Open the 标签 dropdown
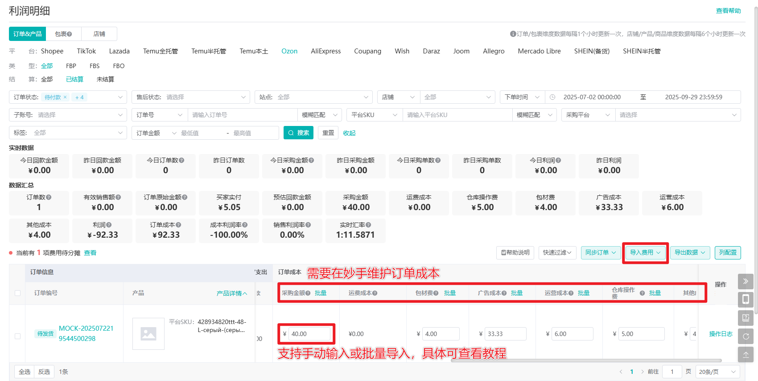This screenshot has width=758, height=381. pyautogui.click(x=68, y=133)
